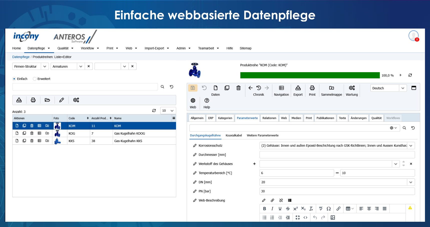The height and width of the screenshot is (227, 430).
Task: Click Bold in the Web-Beschreibung editor
Action: click(265, 209)
